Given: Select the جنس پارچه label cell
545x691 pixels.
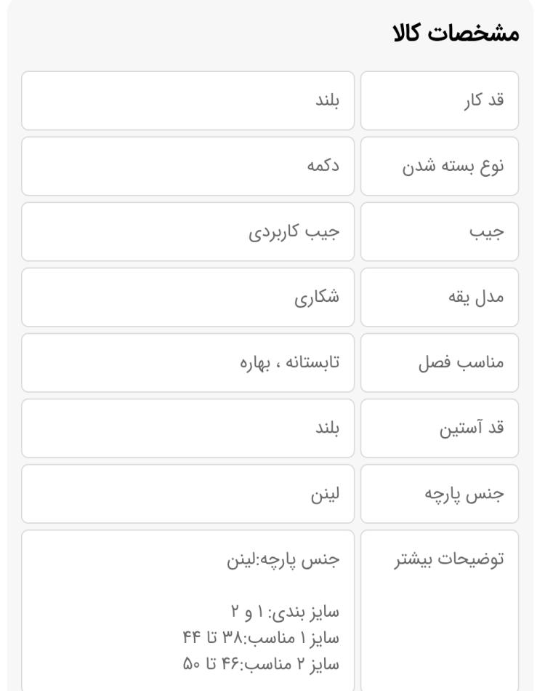Looking at the screenshot, I should [x=440, y=494].
